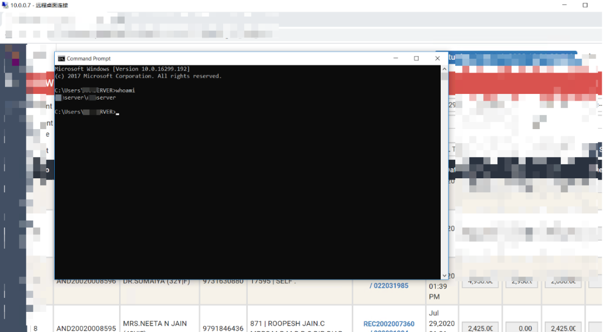Close the Command Prompt window

coord(437,58)
